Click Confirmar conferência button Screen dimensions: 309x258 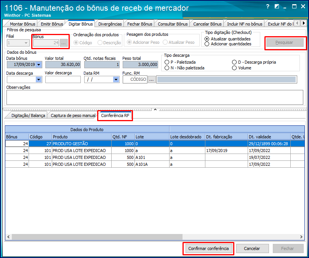[208, 248]
